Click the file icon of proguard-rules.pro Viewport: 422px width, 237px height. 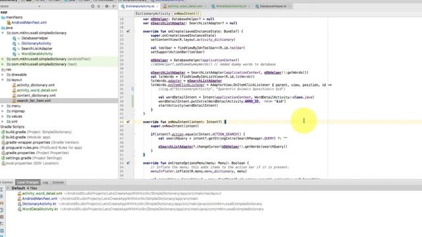(x=3, y=147)
